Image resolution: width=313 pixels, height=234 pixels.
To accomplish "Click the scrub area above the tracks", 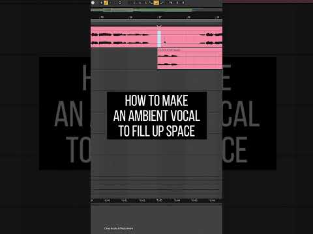I will (x=156, y=22).
